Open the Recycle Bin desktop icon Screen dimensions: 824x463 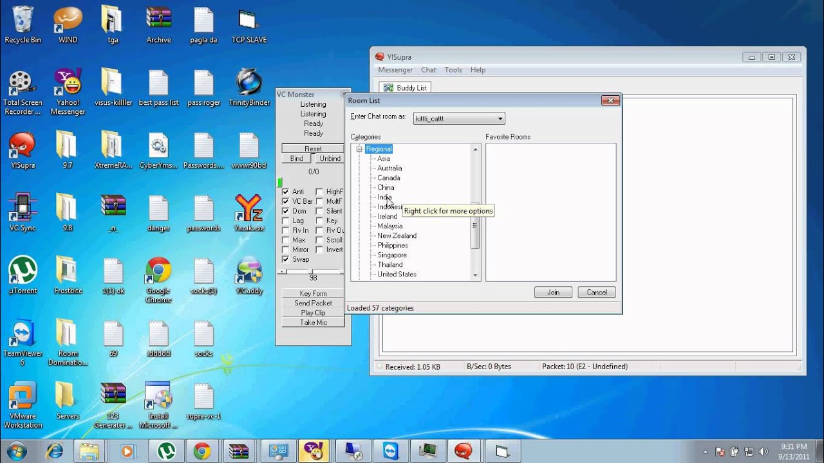23,24
